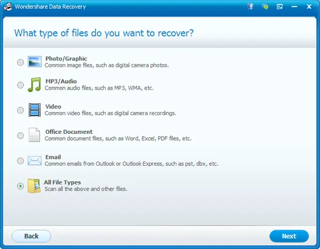Click the register icon in title bar
Screen dimensions: 320x249
pyautogui.click(x=279, y=7)
